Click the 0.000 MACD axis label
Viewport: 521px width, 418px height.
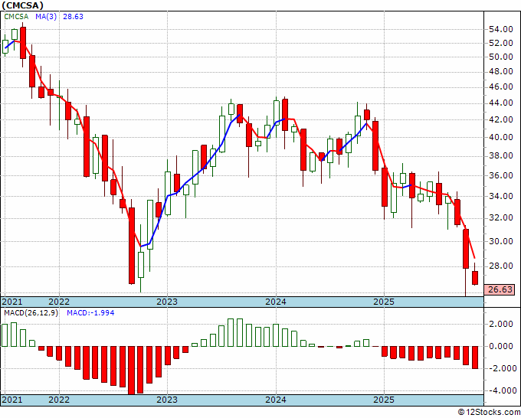503,346
